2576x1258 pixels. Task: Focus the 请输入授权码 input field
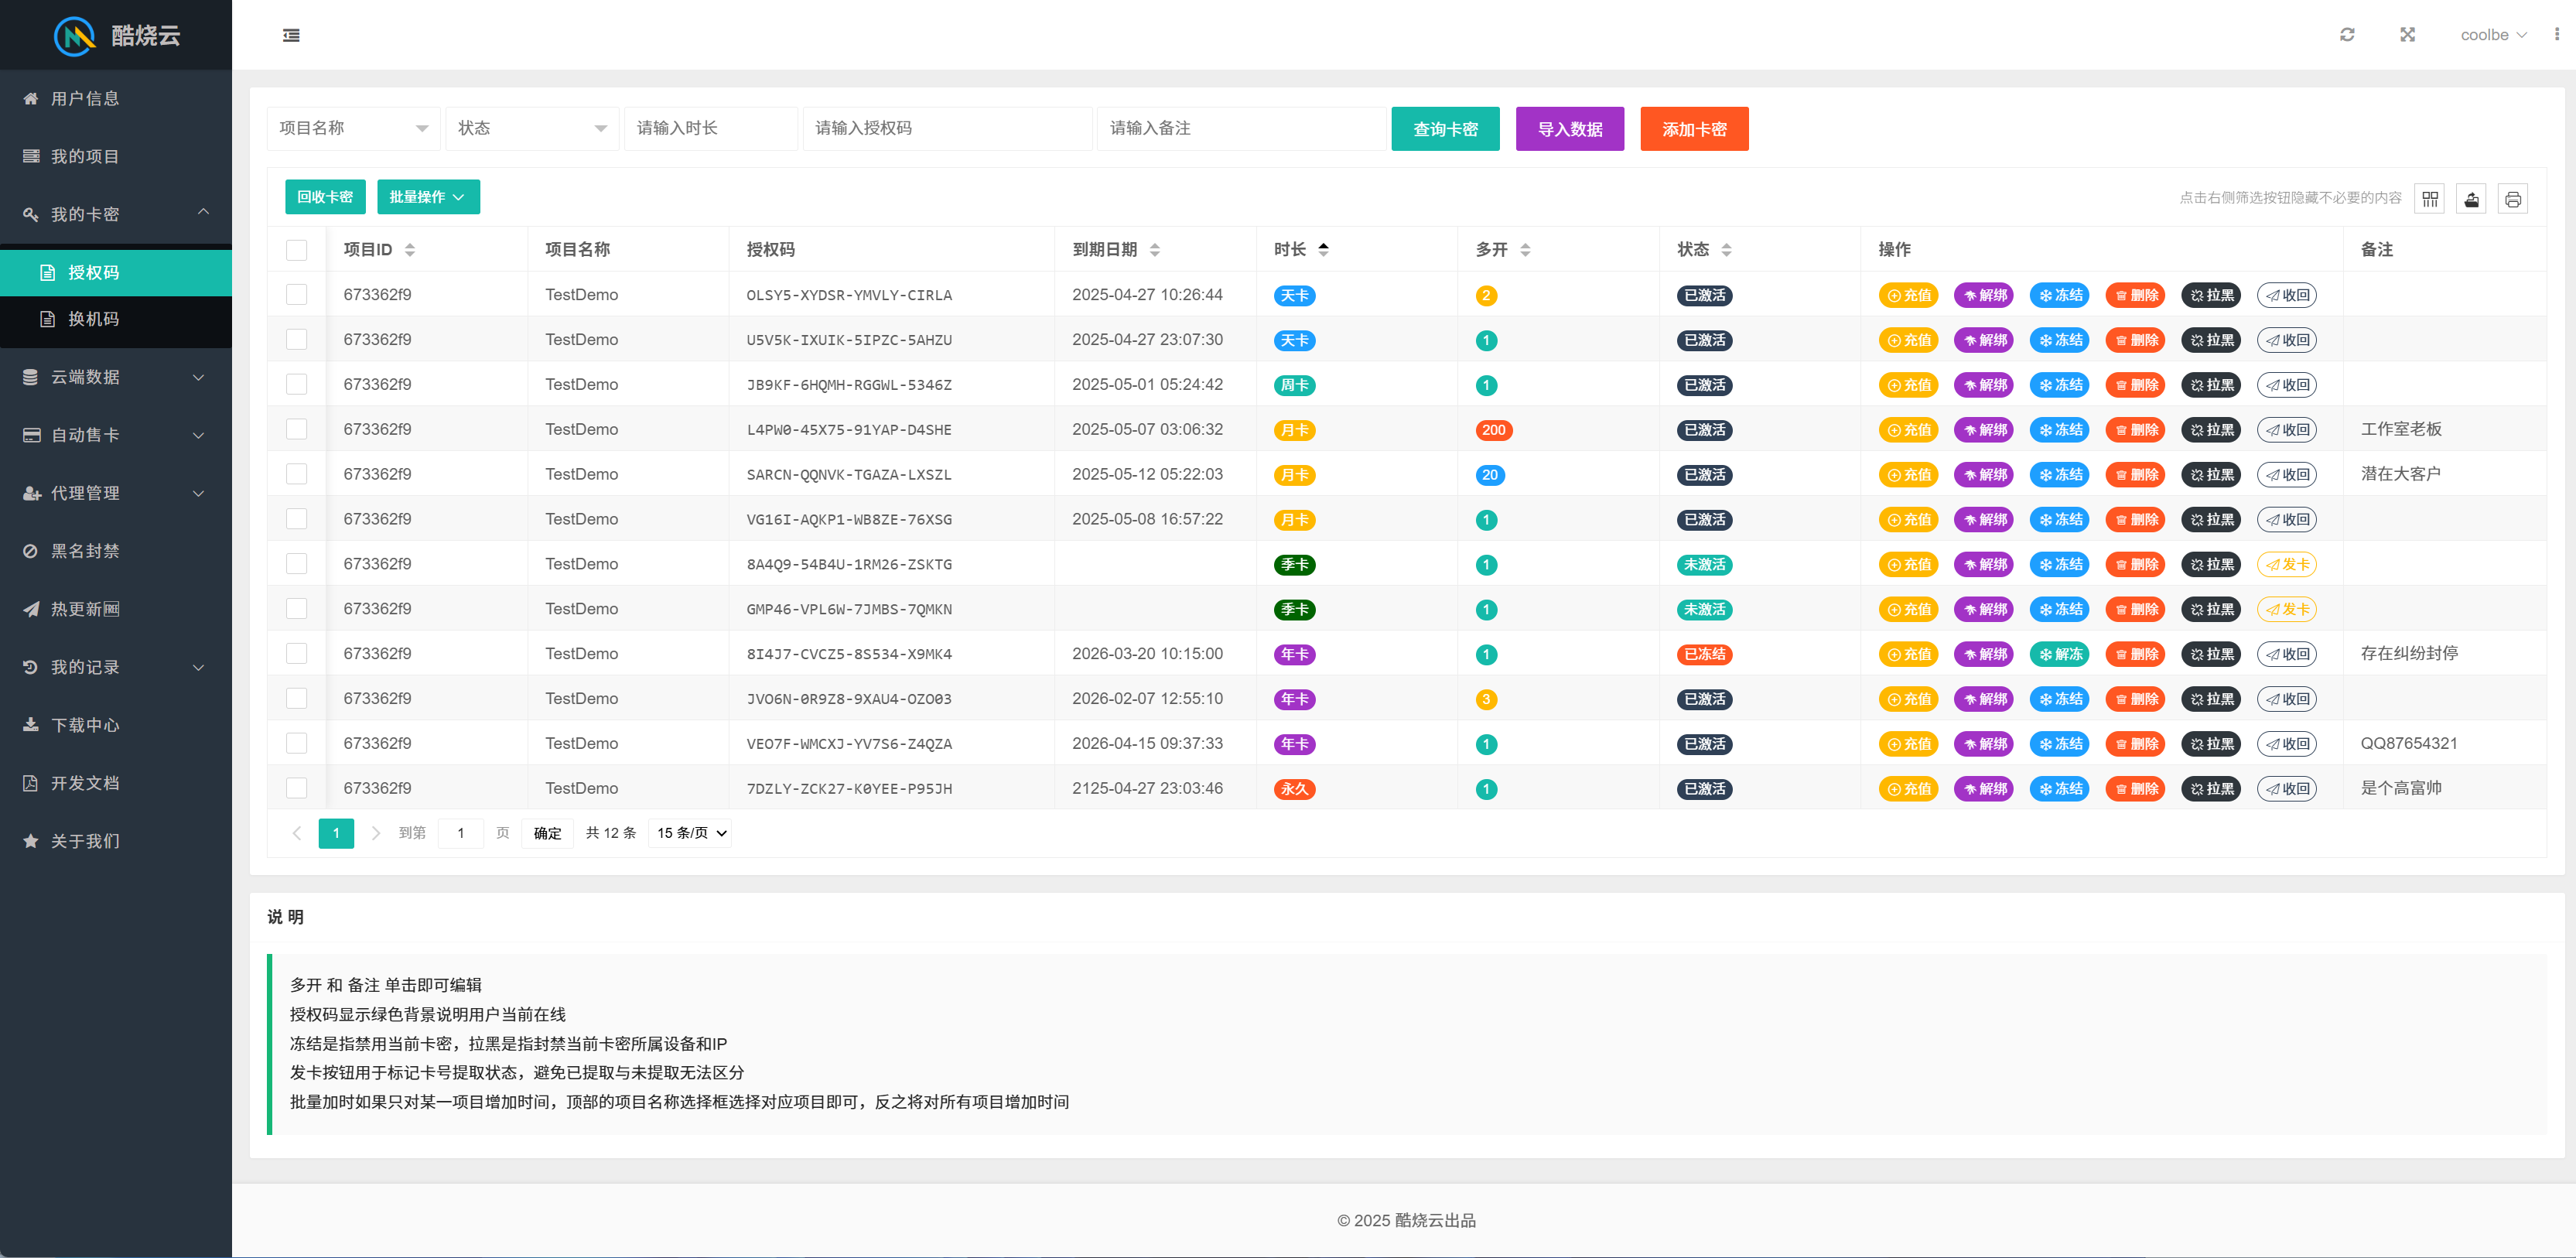(946, 128)
